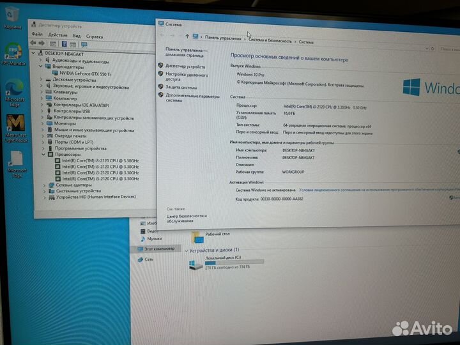460x345 pixels.
Task: Select Системные устройства item
Action: tap(79, 191)
